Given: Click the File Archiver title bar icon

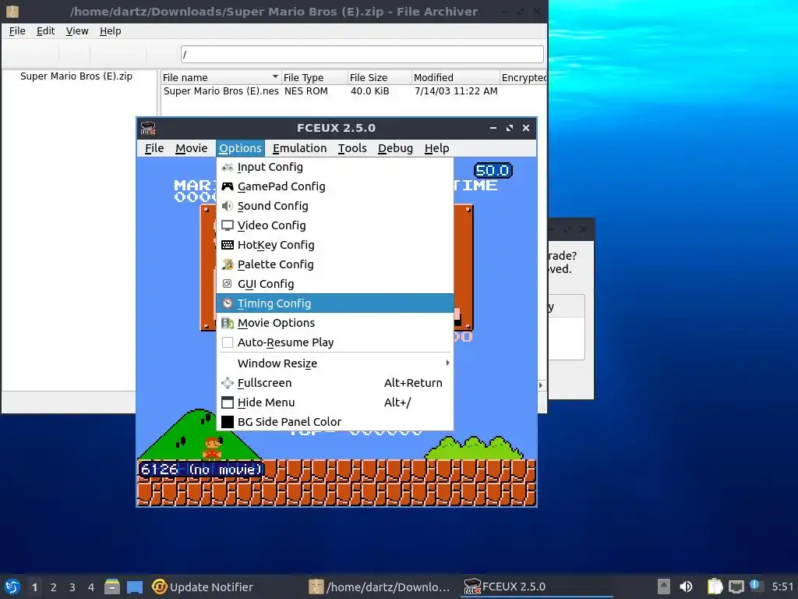Looking at the screenshot, I should tap(12, 11).
